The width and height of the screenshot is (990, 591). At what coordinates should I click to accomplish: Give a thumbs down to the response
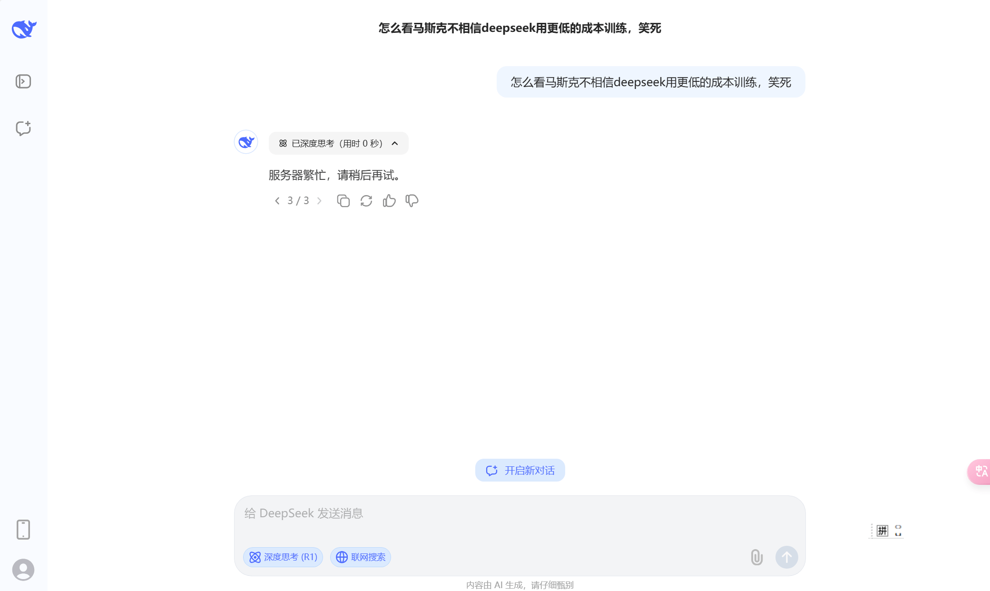(412, 200)
